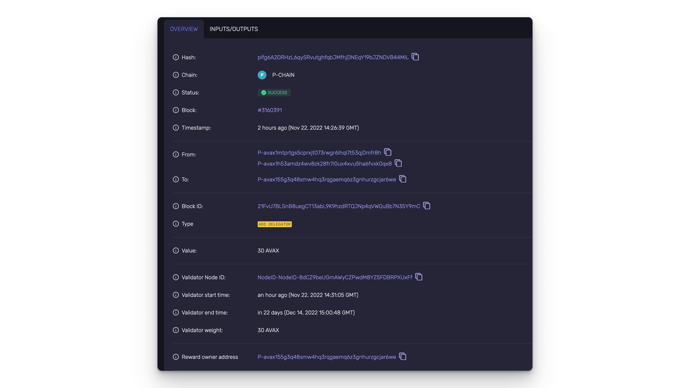Open the Block ID 21FvU7BL link

[x=338, y=206]
